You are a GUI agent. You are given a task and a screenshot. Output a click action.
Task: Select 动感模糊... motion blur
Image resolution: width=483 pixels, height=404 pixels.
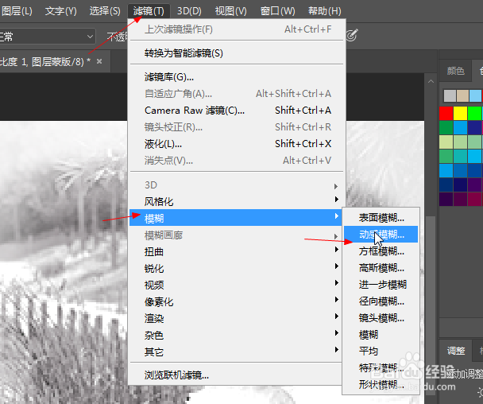point(381,235)
